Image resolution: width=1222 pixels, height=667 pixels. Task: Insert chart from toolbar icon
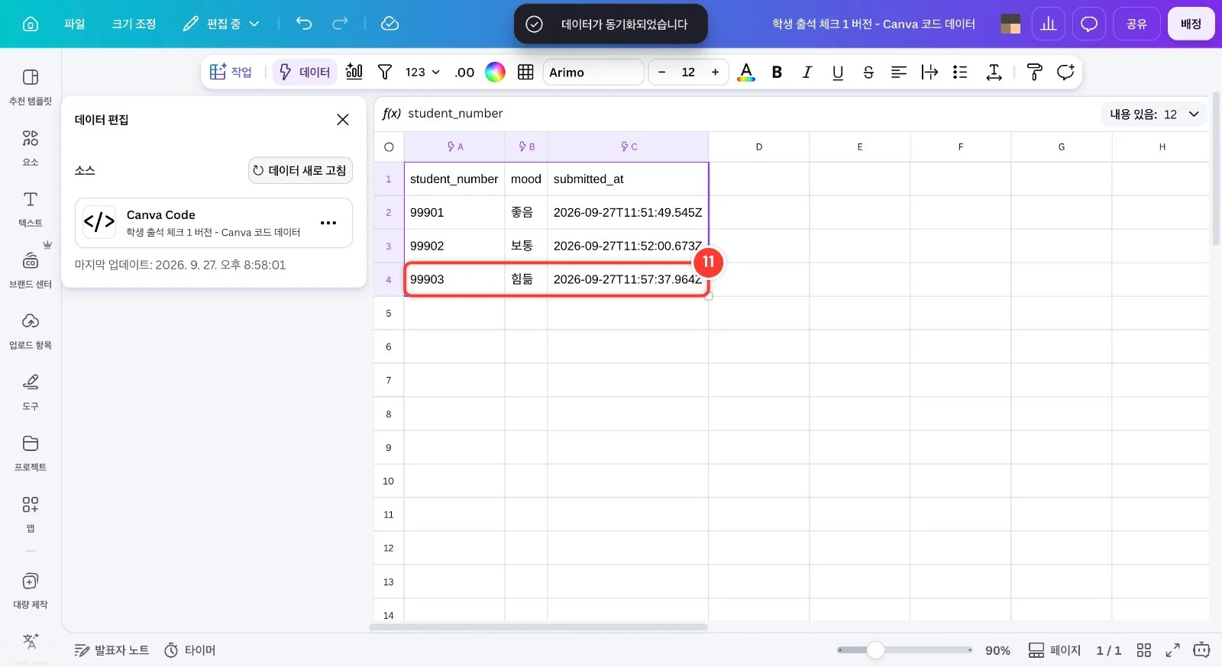[354, 72]
